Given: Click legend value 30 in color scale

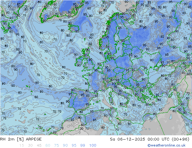Looking at the screenshot, I should pos(30,145).
